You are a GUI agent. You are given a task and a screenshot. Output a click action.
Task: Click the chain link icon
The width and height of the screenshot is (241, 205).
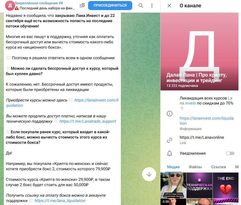pos(170,140)
